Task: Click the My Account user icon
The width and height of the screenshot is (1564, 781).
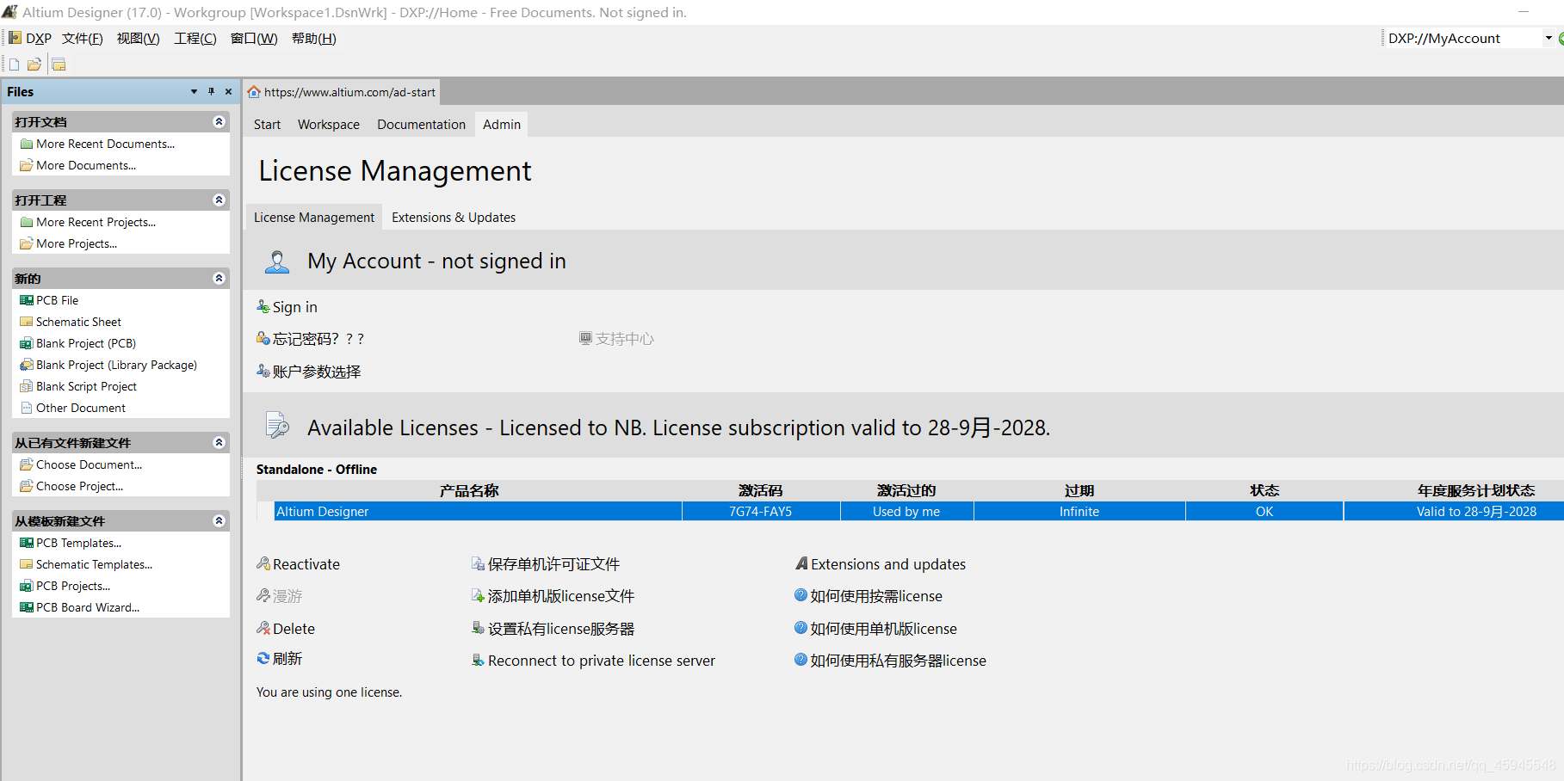Action: click(277, 261)
